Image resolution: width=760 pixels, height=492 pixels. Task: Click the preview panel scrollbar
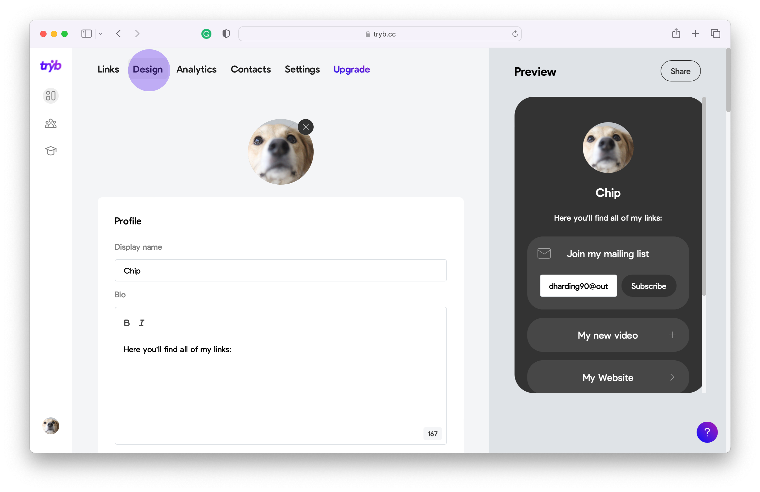coord(704,196)
